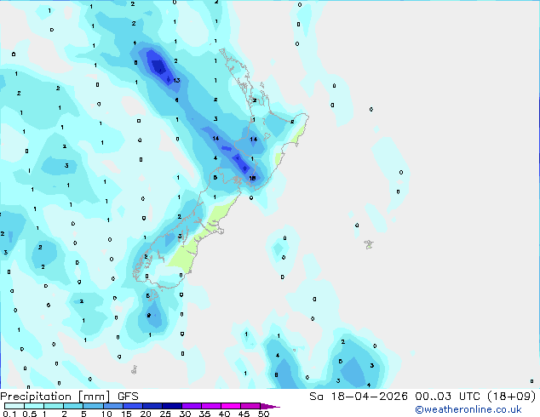The height and width of the screenshot is (417, 540).
Task: Click the 'Sa 18-04-2026 00..03 UTC (18+09)' timestamp
Action: tap(422, 397)
